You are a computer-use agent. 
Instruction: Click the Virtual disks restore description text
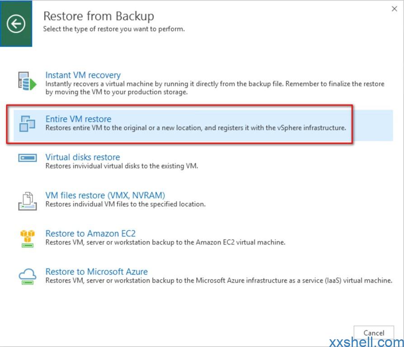122,166
